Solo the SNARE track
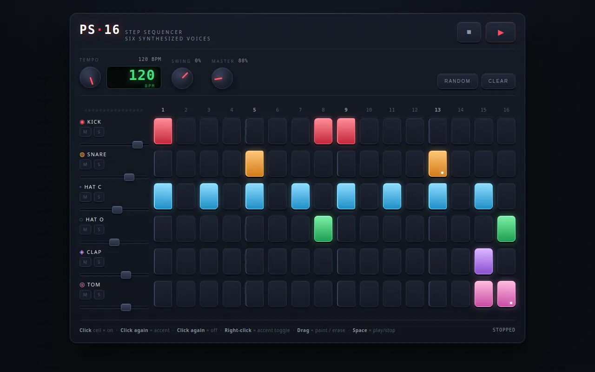Viewport: 595px width, 372px height. (x=99, y=165)
